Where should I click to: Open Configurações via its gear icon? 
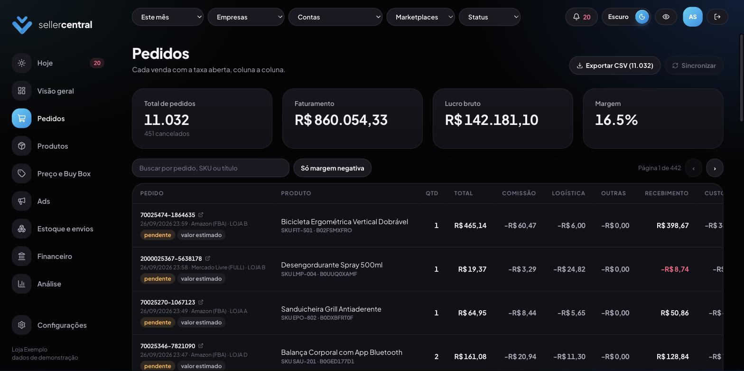pos(21,325)
